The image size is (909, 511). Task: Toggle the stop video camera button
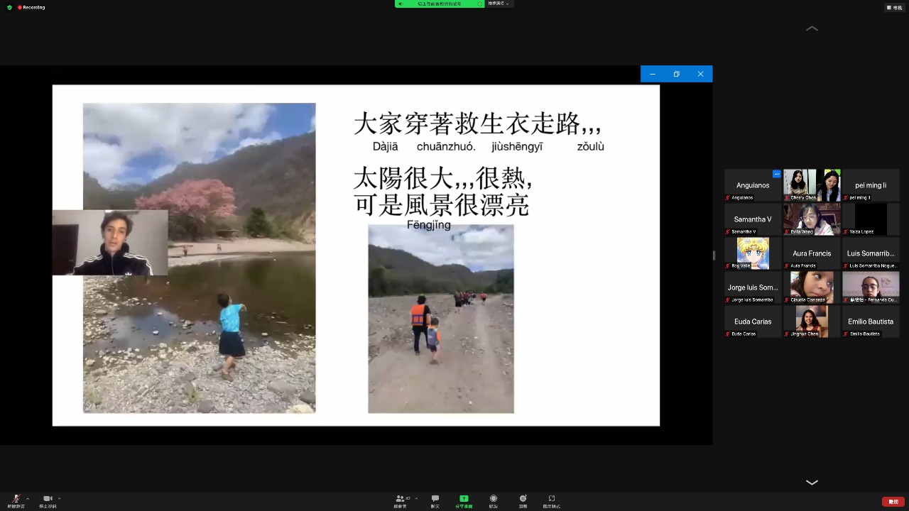tap(48, 500)
